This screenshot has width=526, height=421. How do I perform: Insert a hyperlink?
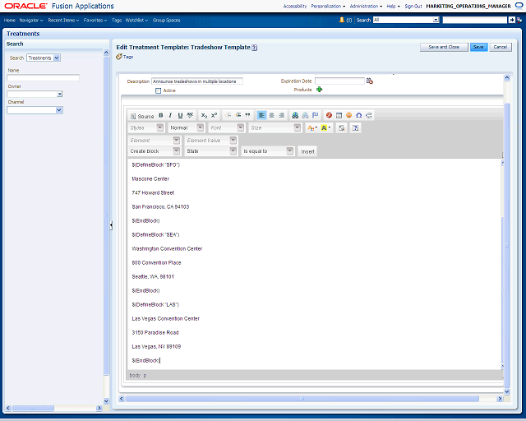(295, 115)
